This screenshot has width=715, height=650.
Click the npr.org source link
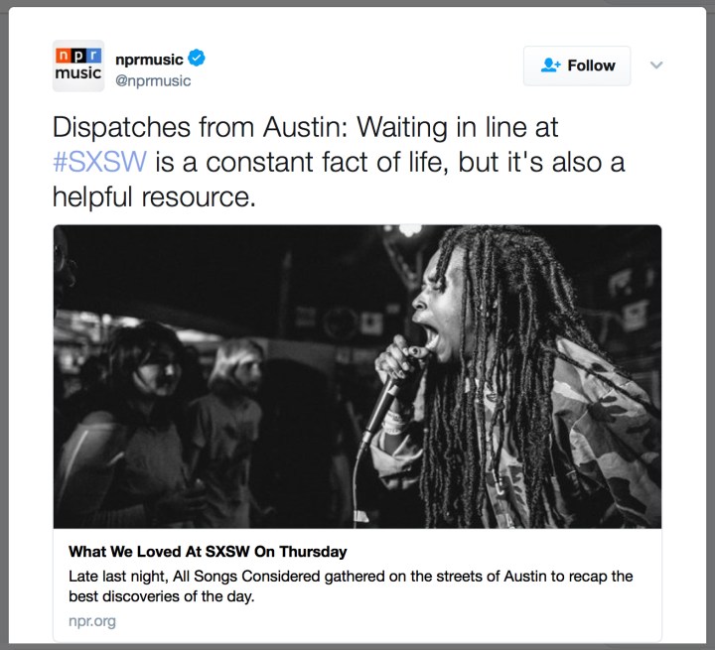click(x=92, y=621)
